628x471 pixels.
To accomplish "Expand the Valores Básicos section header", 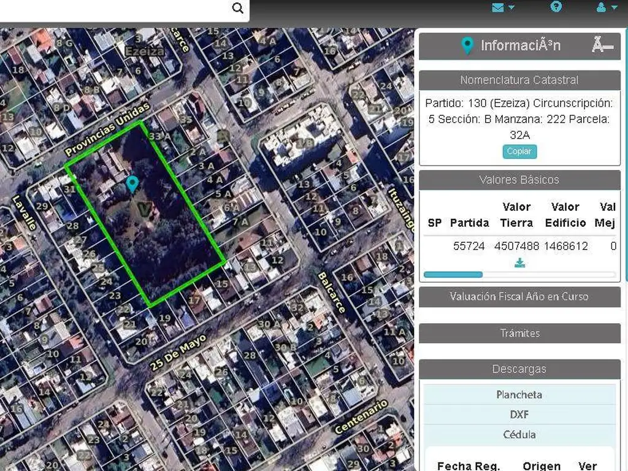I will pyautogui.click(x=519, y=180).
